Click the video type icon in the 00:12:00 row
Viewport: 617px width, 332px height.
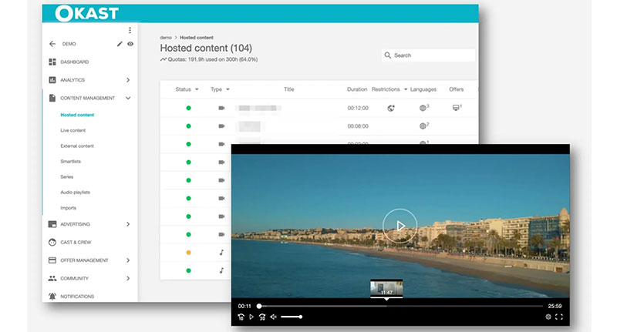221,108
